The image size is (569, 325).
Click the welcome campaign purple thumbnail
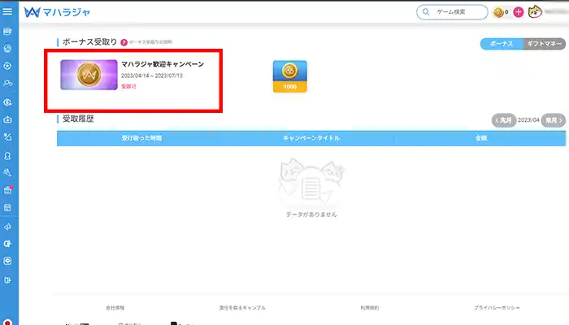pyautogui.click(x=89, y=76)
